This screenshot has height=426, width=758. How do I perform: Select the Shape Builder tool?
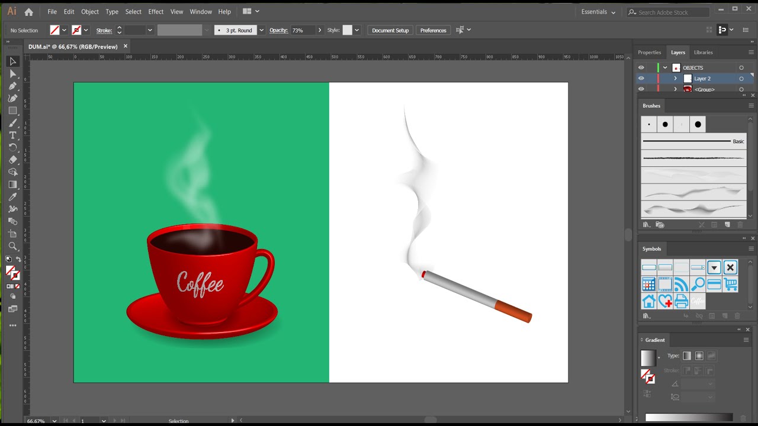[12, 172]
